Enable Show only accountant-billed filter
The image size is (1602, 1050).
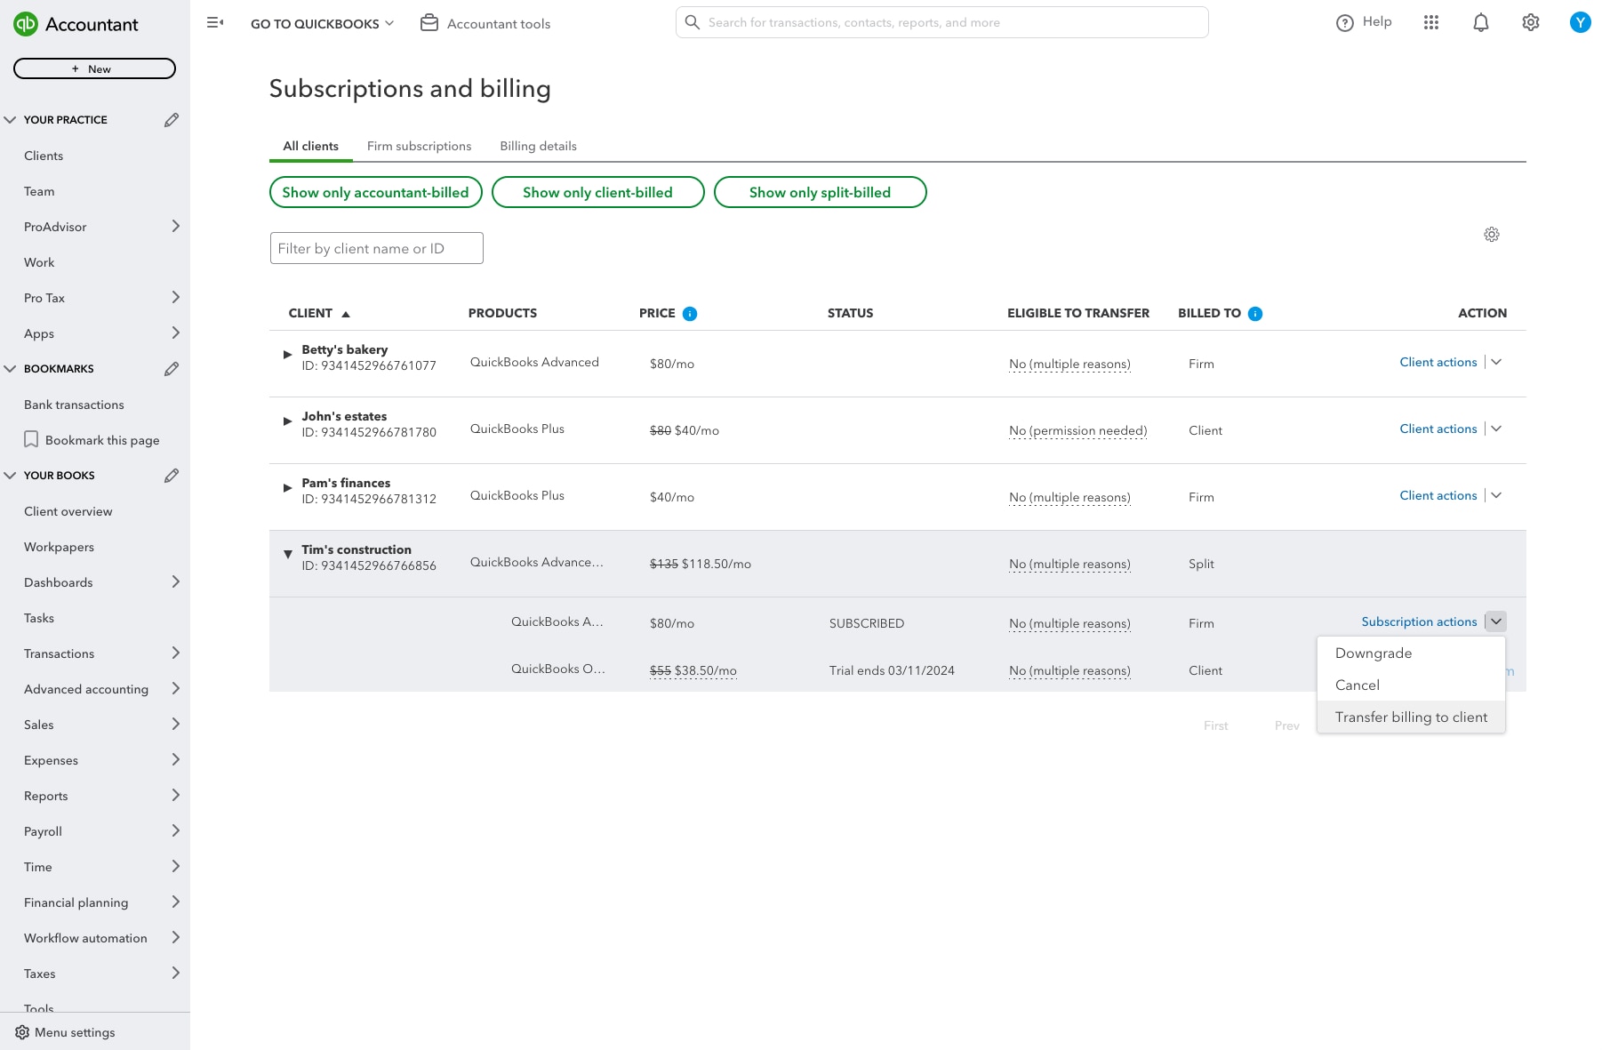tap(375, 192)
